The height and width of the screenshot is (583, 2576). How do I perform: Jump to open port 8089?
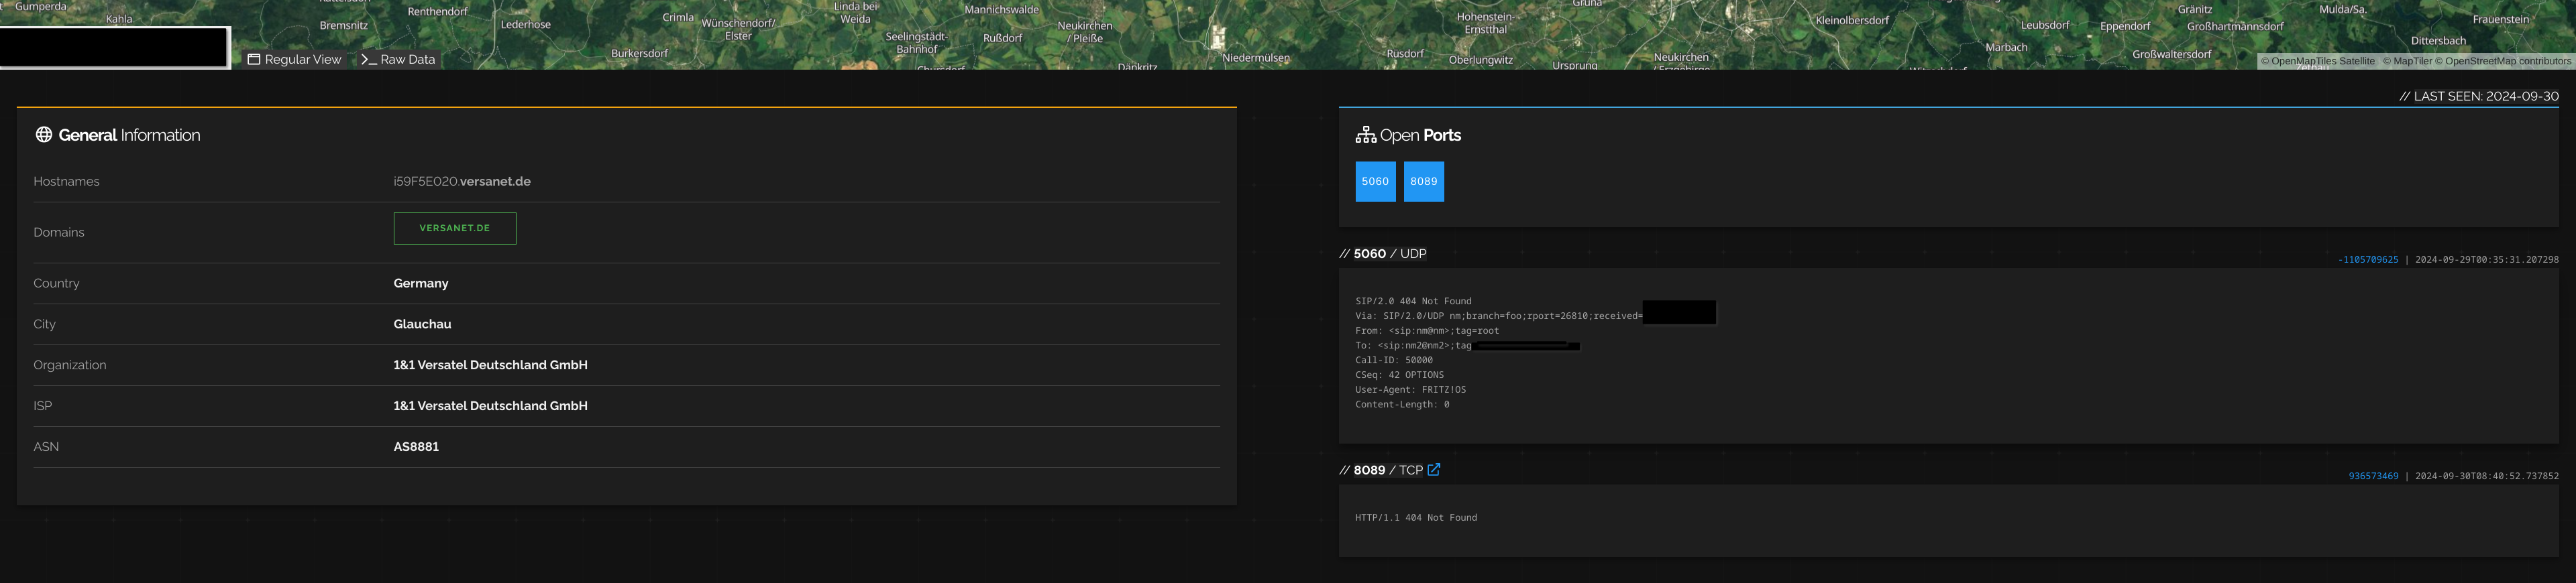click(x=1423, y=182)
